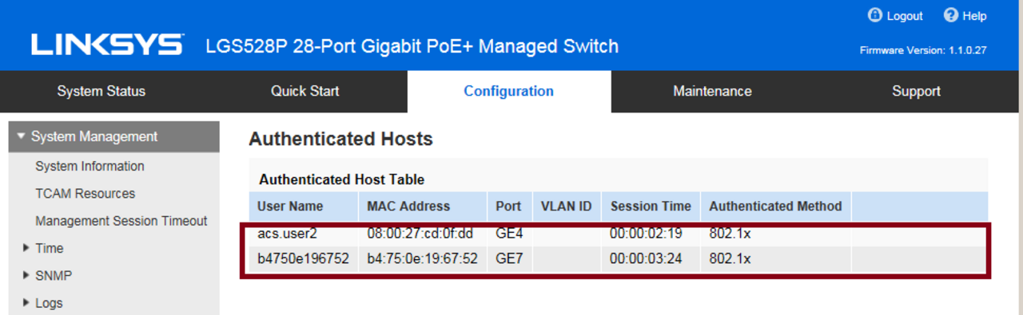Click the Help link
The image size is (1023, 315).
click(x=975, y=16)
